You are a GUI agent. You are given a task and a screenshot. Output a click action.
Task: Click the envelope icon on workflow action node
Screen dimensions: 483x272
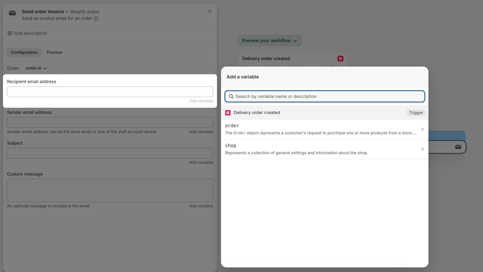(458, 147)
